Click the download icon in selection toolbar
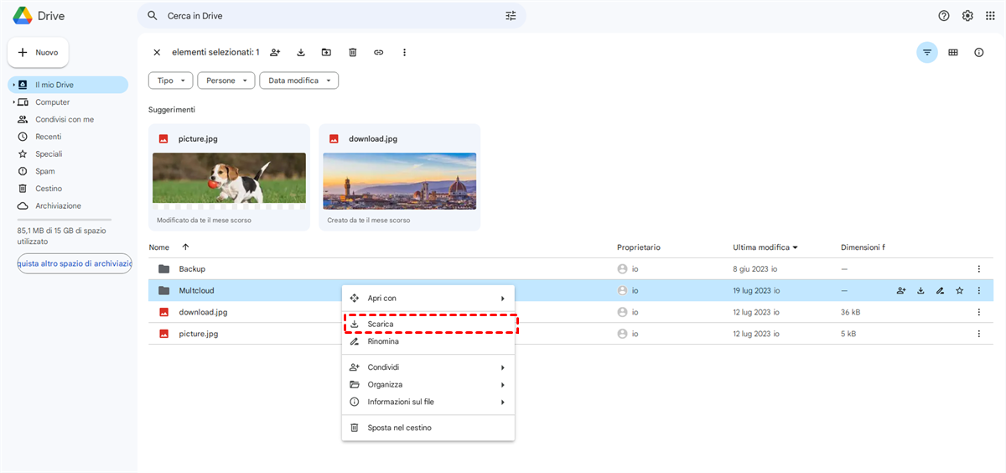1006x473 pixels. pyautogui.click(x=301, y=52)
